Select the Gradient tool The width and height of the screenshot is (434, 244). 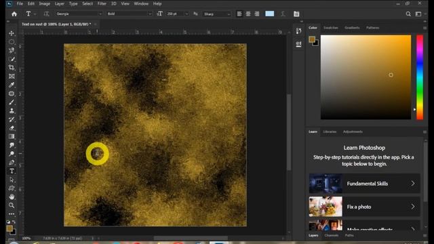(12, 136)
